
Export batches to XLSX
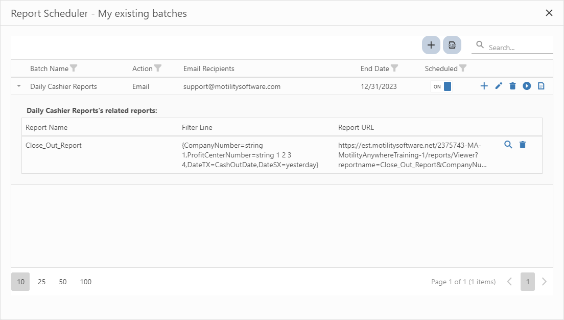coord(452,45)
